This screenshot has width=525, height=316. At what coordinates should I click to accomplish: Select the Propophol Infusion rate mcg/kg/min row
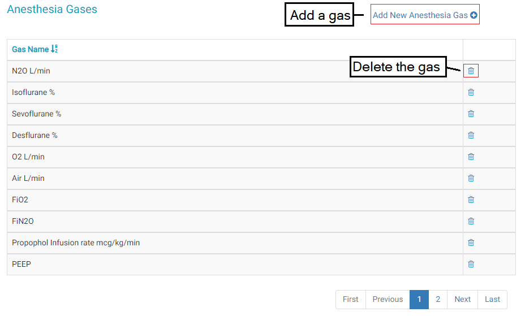(x=76, y=243)
